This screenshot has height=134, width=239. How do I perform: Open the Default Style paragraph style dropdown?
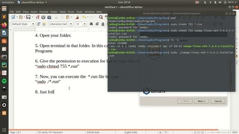tap(33, 24)
